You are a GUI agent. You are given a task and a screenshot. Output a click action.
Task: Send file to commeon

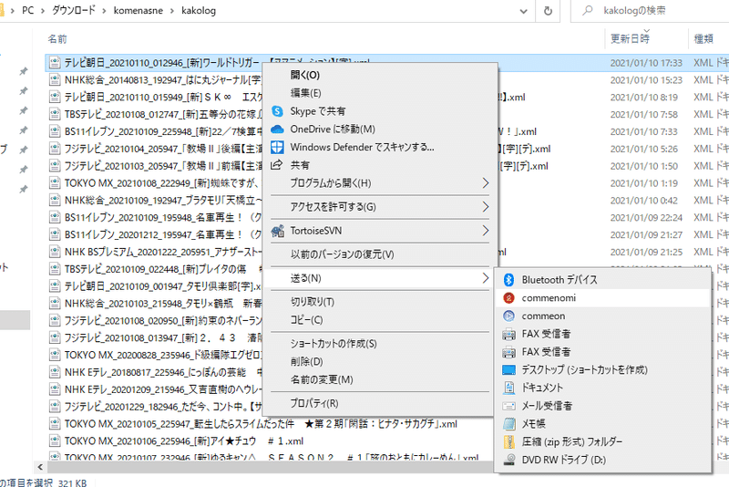click(603, 316)
